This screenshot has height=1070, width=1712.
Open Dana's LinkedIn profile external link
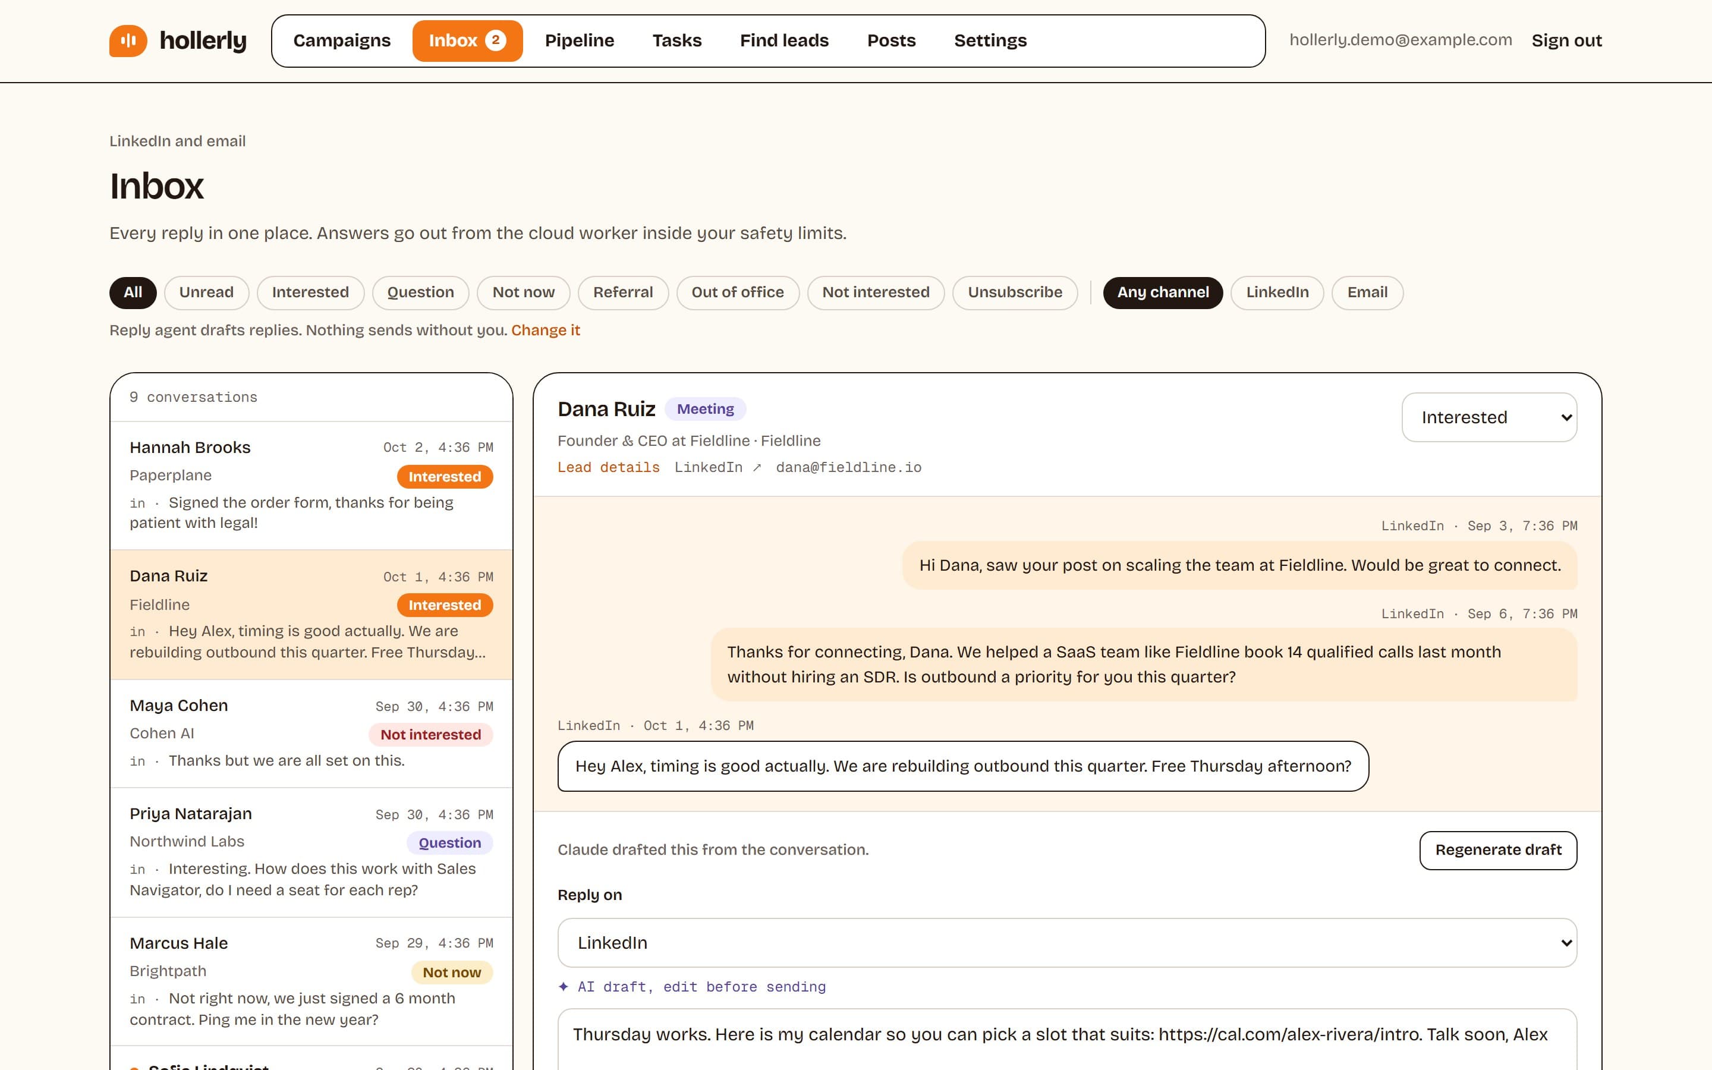[x=717, y=467]
